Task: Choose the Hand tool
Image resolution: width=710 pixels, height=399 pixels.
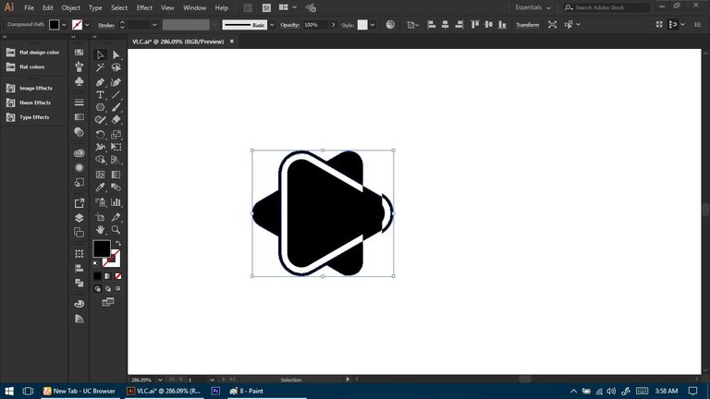Action: tap(100, 230)
